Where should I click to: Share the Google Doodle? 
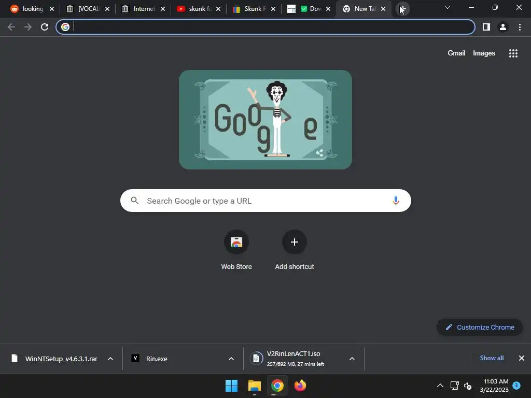(x=319, y=153)
